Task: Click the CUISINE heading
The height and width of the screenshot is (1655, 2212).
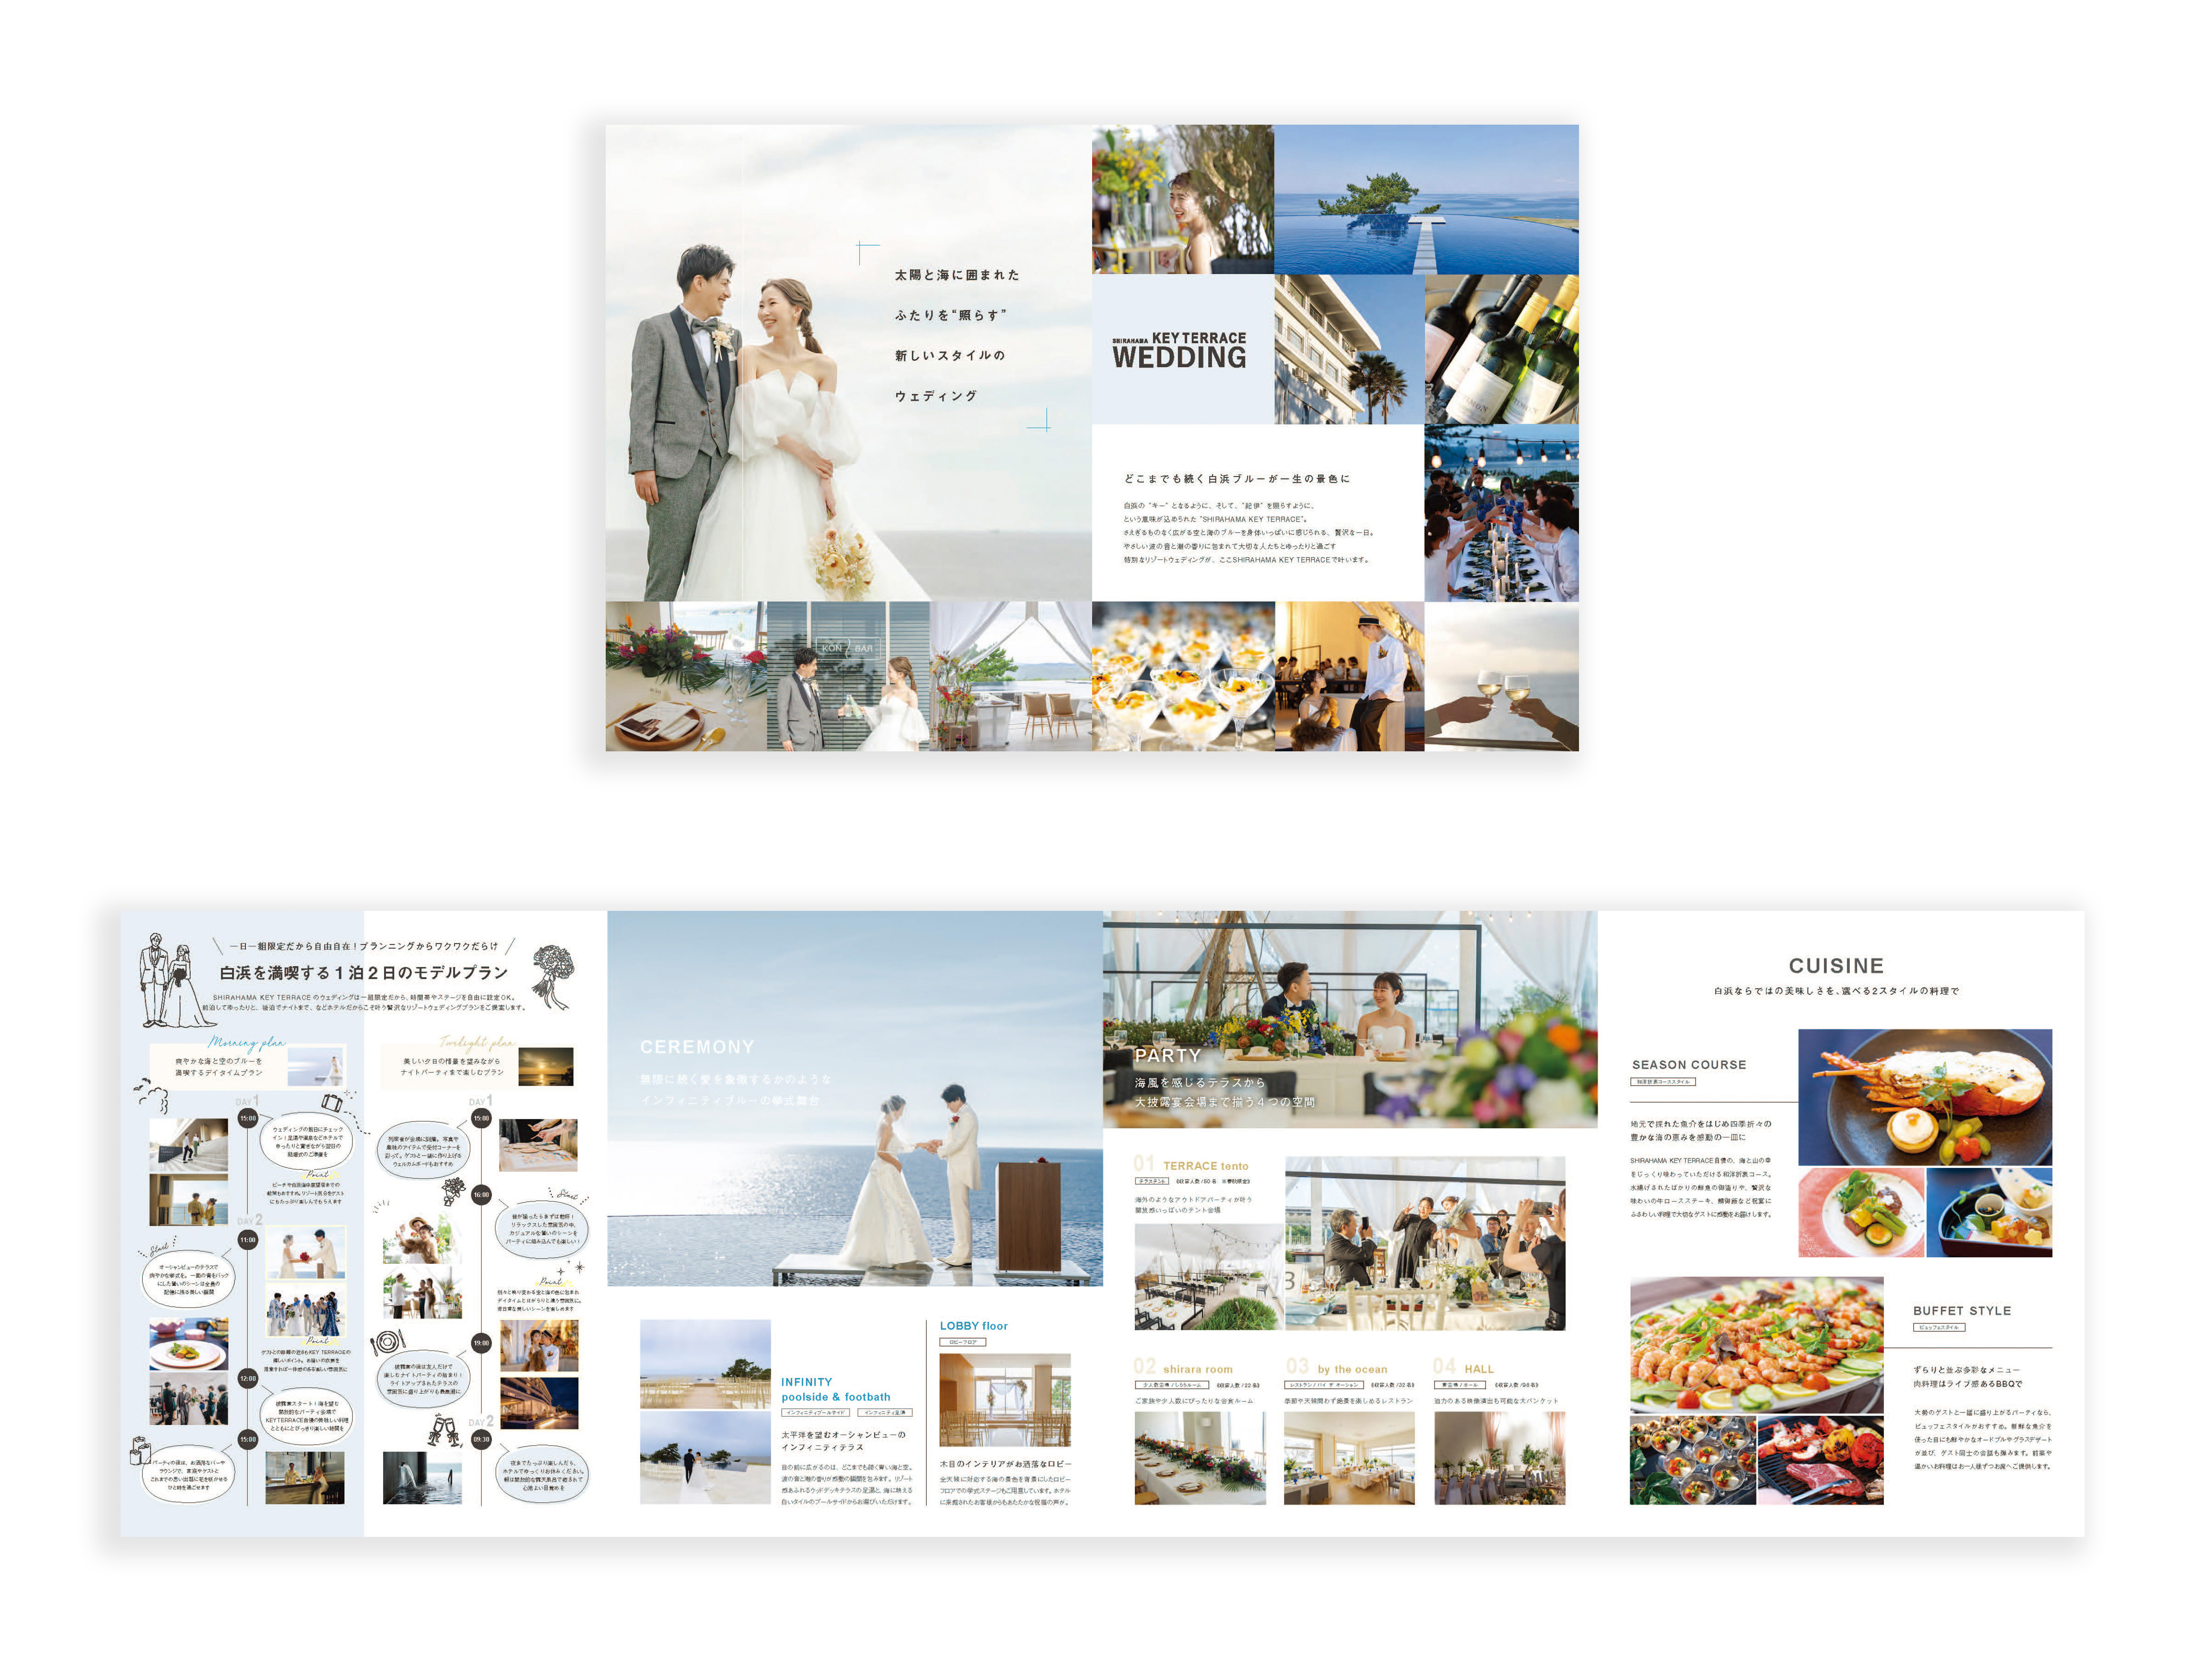Action: [x=1836, y=965]
